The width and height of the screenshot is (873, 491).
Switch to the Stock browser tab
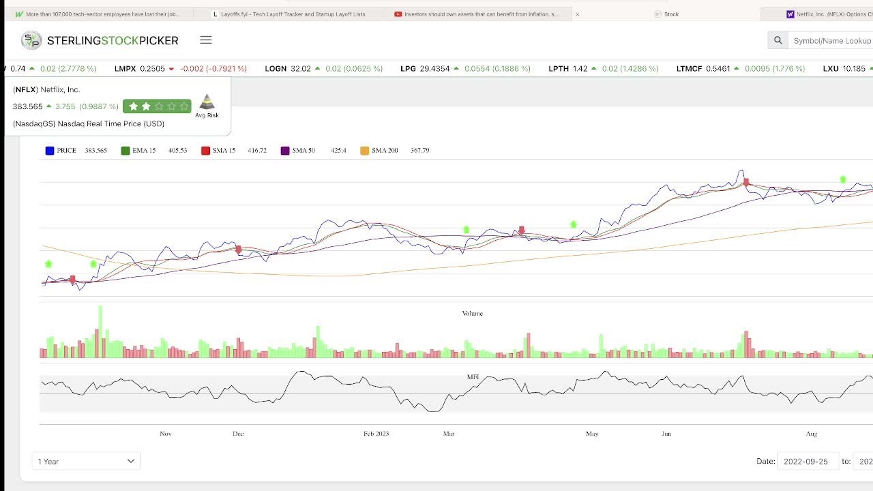tap(667, 14)
